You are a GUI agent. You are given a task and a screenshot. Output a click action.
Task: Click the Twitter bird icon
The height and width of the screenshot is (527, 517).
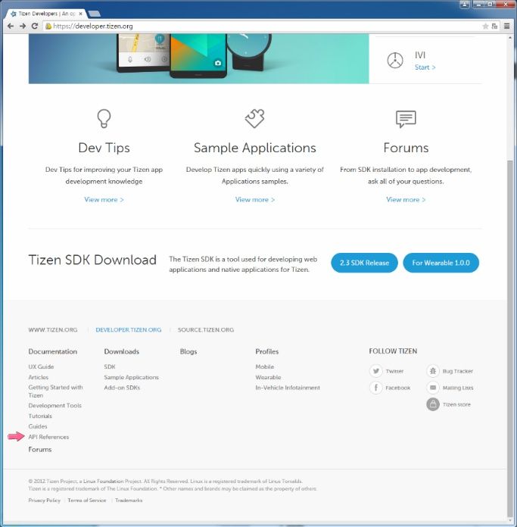tap(376, 371)
